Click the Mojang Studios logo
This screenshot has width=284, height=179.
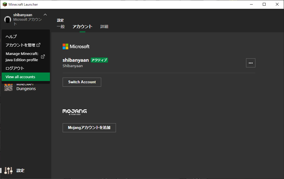[74, 112]
